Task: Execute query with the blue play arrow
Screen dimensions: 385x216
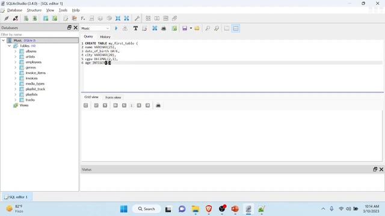Action: [x=116, y=28]
